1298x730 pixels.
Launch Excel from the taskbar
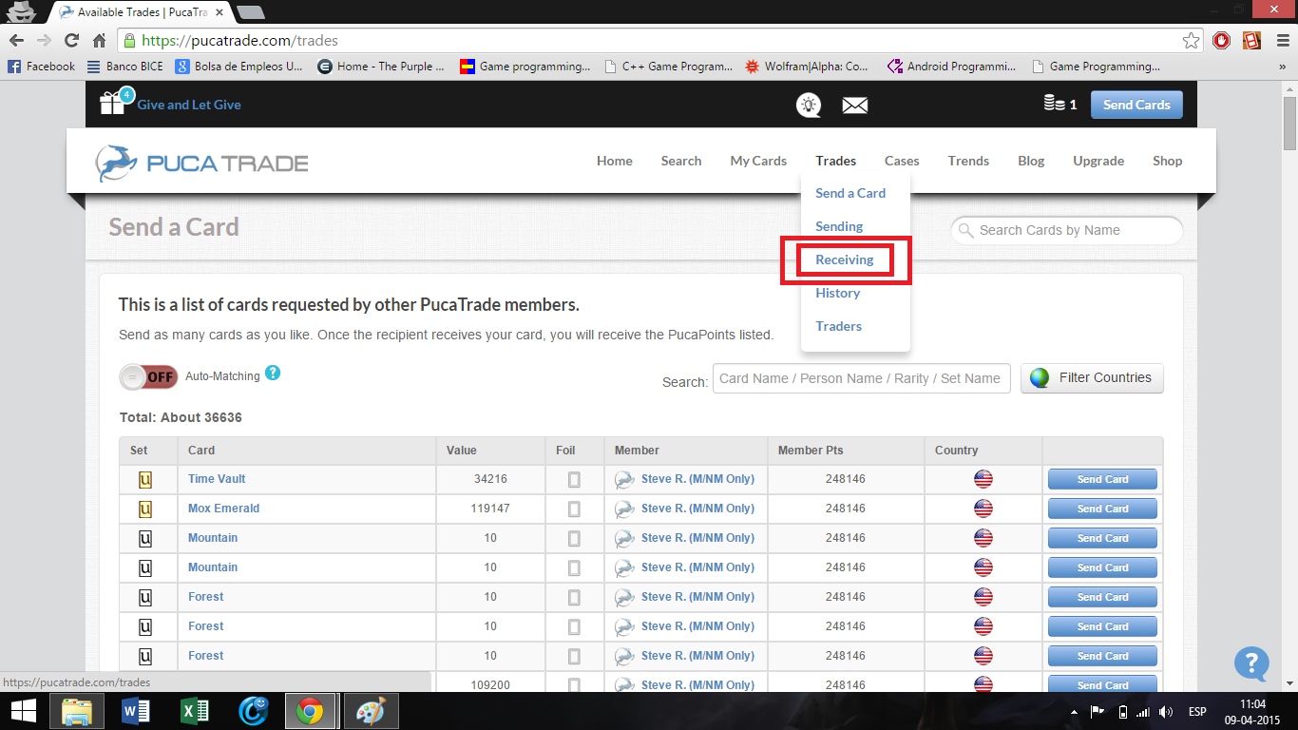pos(195,711)
